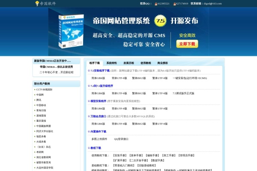Open the 商业授权 tab
This screenshot has width=257, height=171.
coord(163,63)
